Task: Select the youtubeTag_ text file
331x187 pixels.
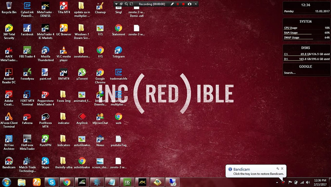Action: coord(118,141)
